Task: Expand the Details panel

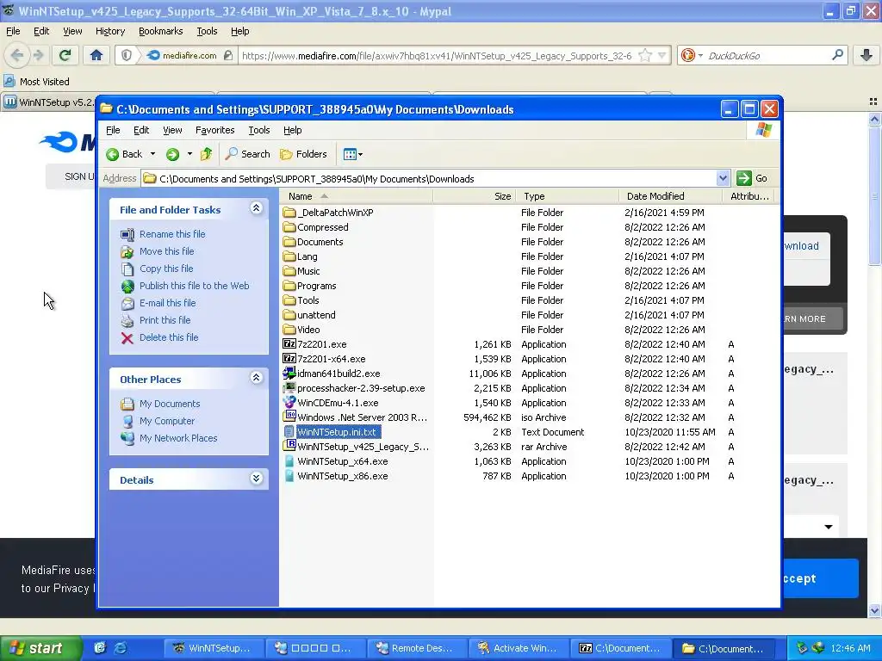Action: 256,479
